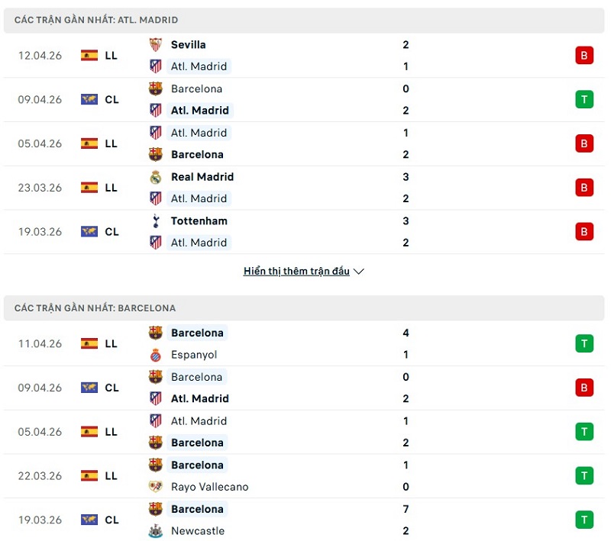Select the Rayo Vallecano crest
This screenshot has width=611, height=541.
(155, 486)
